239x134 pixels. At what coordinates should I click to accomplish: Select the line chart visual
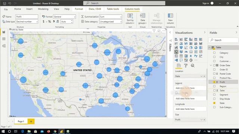(176, 44)
